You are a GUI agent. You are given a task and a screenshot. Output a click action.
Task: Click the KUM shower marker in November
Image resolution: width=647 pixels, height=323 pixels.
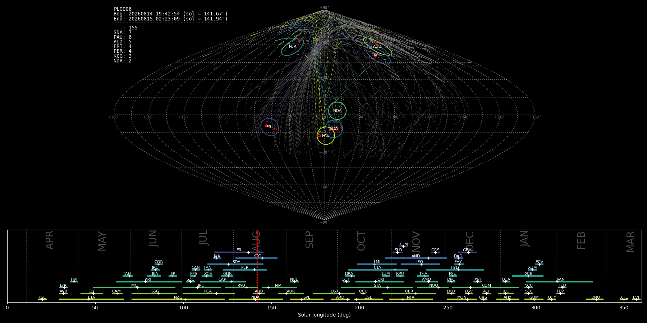tap(404, 246)
